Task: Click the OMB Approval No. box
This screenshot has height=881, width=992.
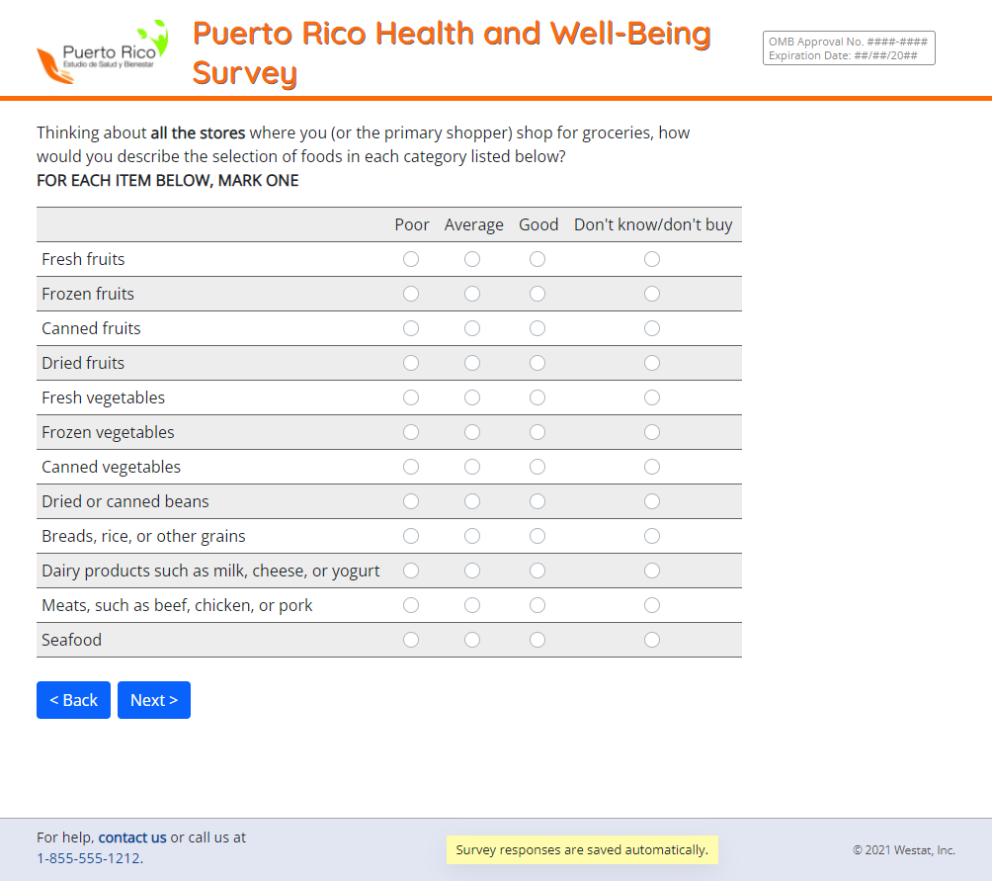Action: [x=849, y=48]
